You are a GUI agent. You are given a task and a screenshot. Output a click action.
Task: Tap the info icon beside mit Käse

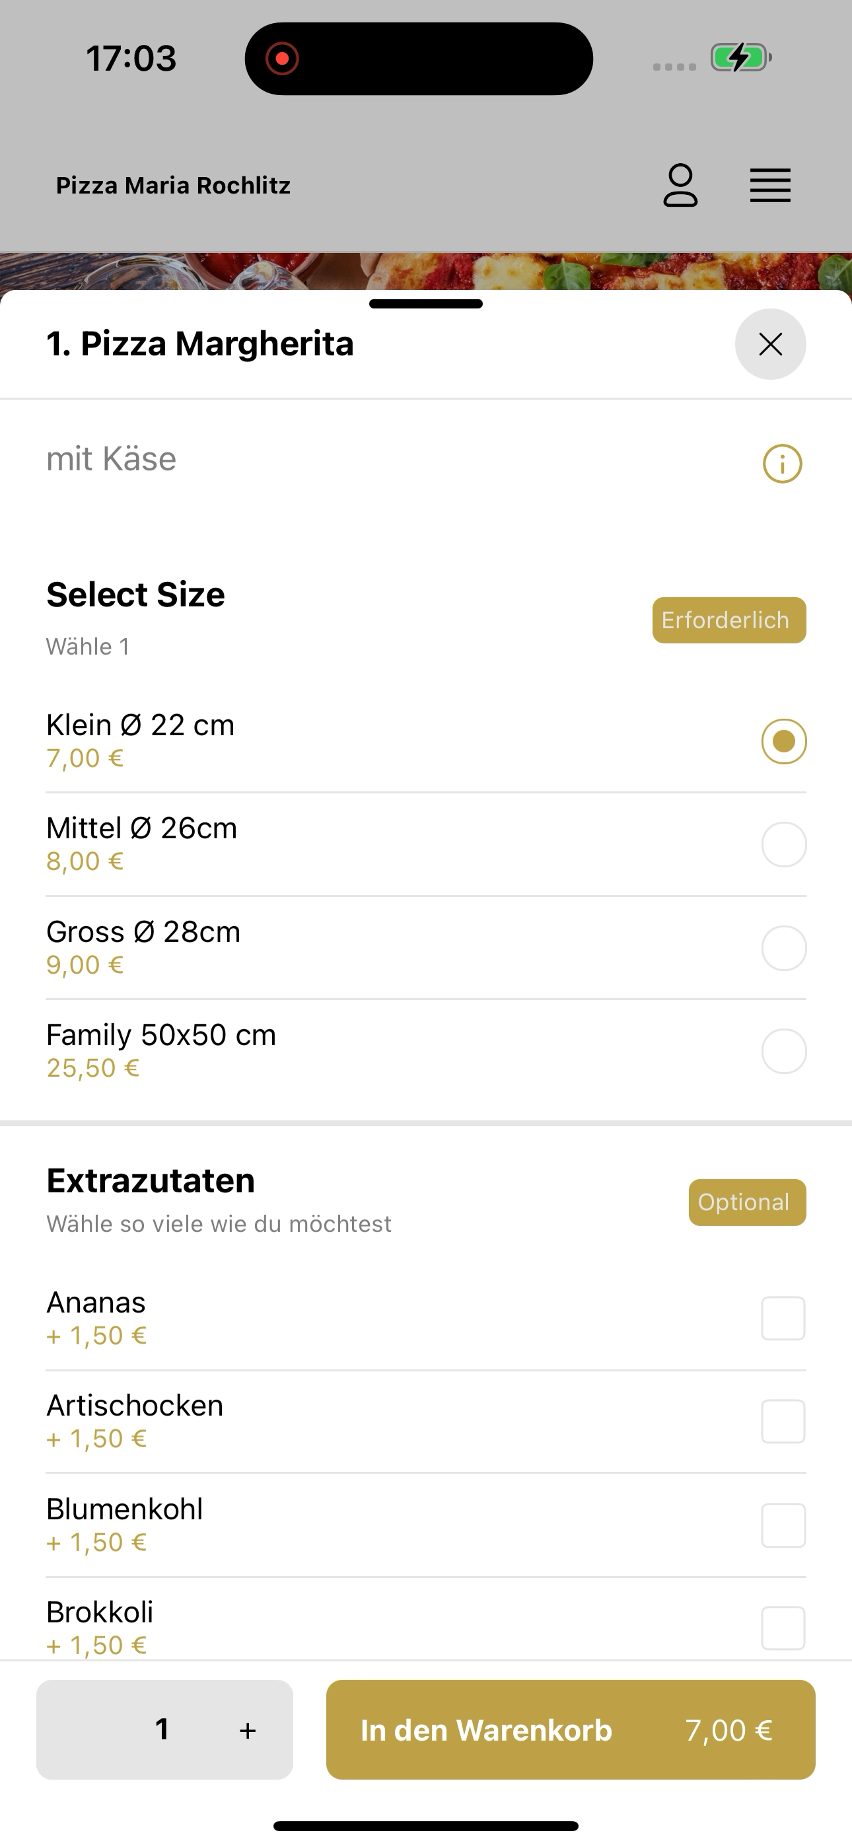tap(782, 464)
